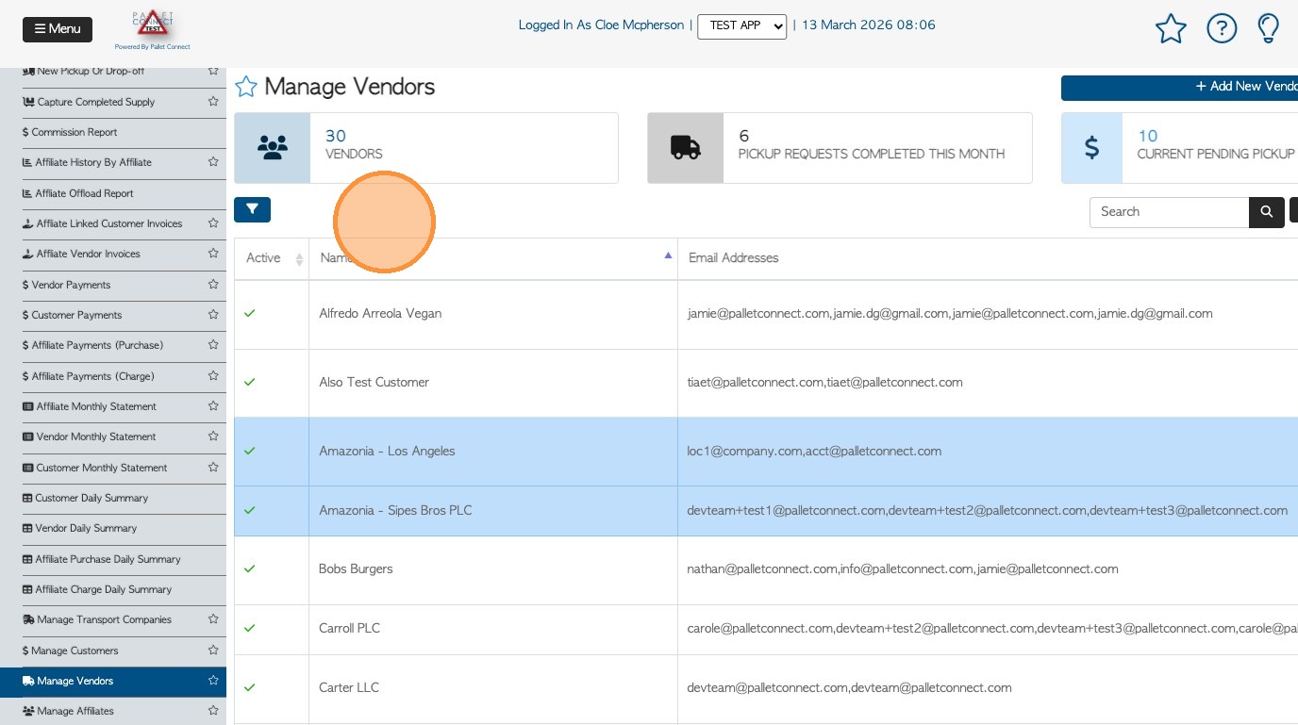
Task: Toggle favorite star for Manage Customers
Action: (213, 651)
